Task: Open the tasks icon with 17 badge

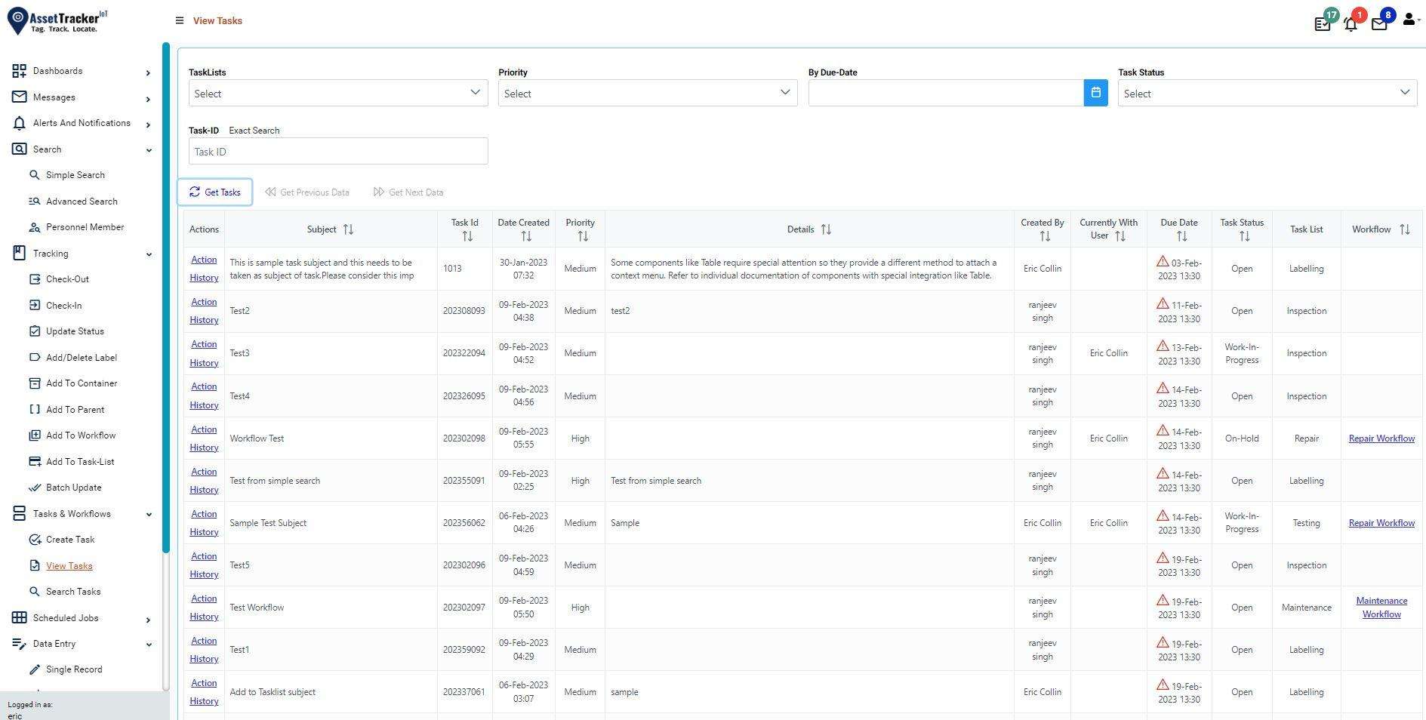Action: coord(1322,23)
